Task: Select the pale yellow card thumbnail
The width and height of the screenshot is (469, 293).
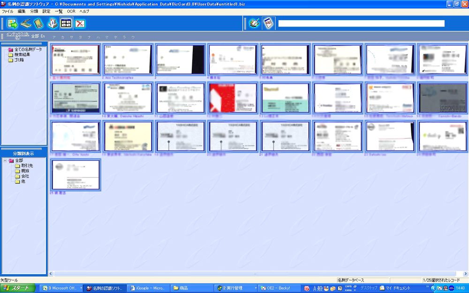Action: pyautogui.click(x=128, y=136)
